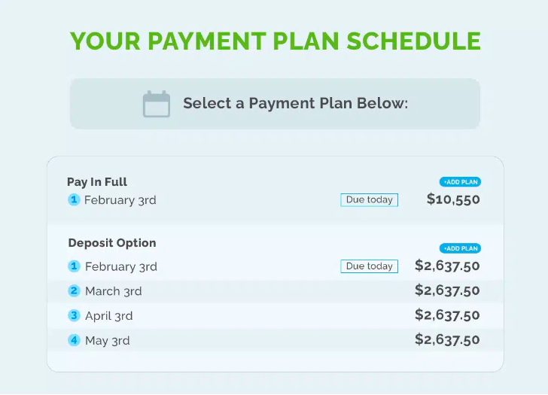This screenshot has width=548, height=395.
Task: Click the Your Payment Plan Schedule title
Action: [275, 41]
